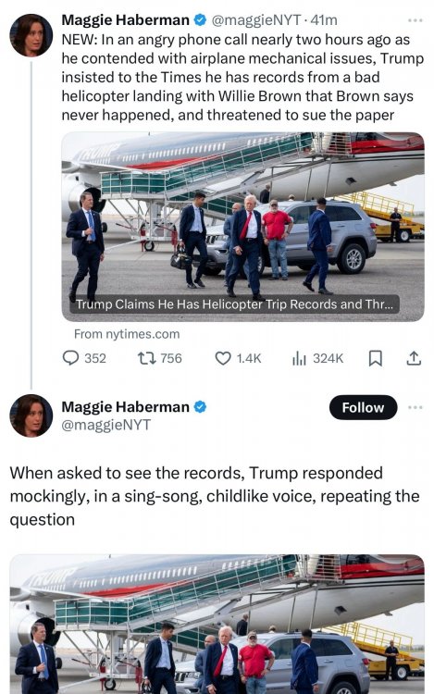
Task: Open the lower tweet's airplane image
Action: pos(217,624)
